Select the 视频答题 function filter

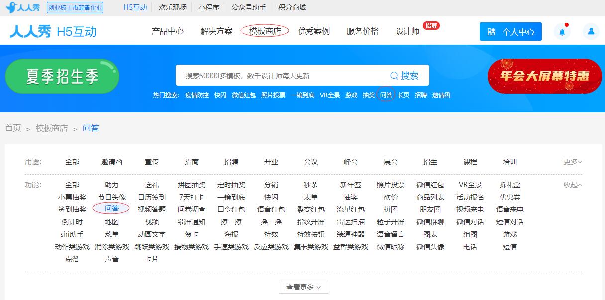152,209
